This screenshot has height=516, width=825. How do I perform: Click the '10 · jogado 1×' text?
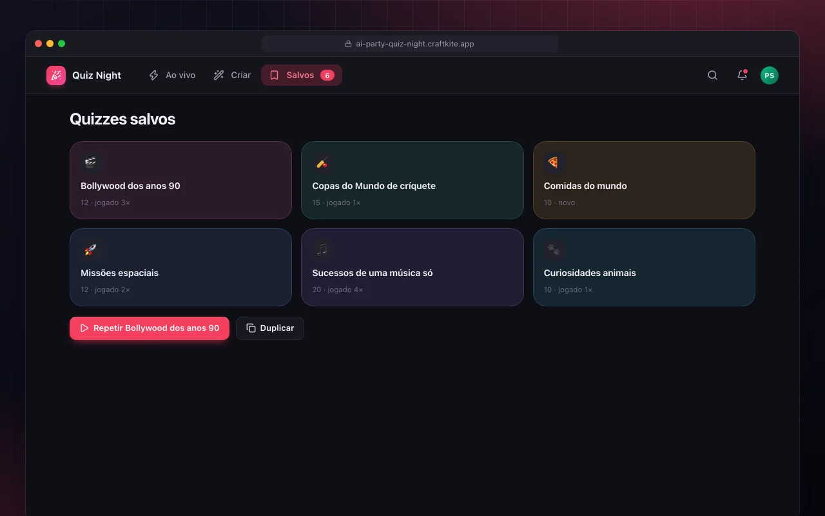tap(568, 290)
